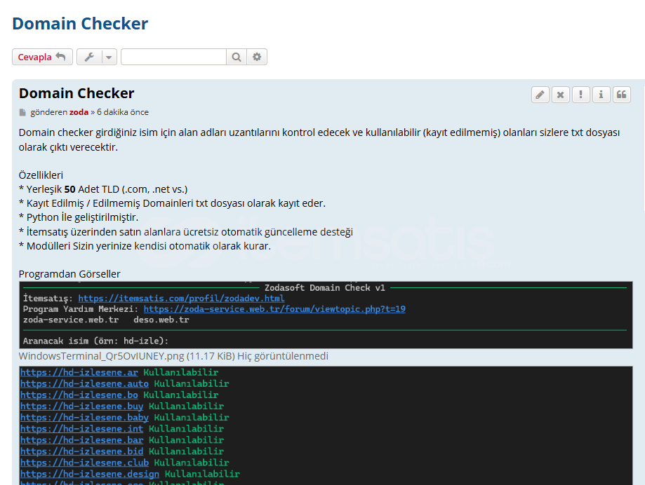Open the hd-izlesene results screenshot
The height and width of the screenshot is (485, 645).
point(326,425)
